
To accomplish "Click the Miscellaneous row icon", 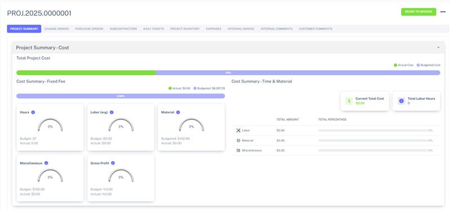I will point(238,150).
